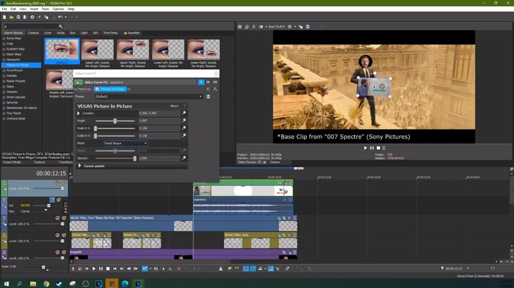Click the Save Snapshot icon in the preview toolbar
This screenshot has height=288, width=514.
[x=308, y=27]
